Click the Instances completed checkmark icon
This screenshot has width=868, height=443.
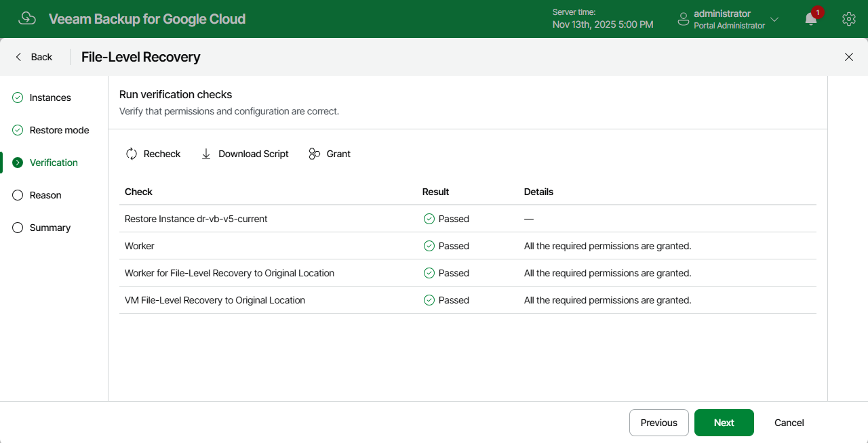[18, 98]
